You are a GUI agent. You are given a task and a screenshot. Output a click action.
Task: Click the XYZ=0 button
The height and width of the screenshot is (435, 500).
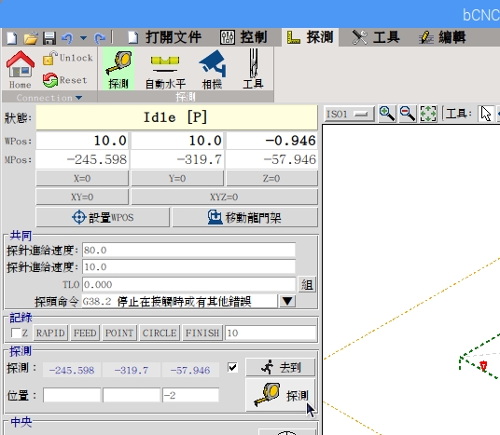coord(224,197)
